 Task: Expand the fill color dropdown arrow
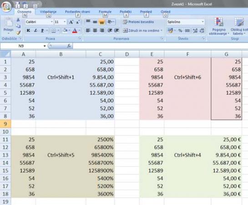pyautogui.click(x=70, y=31)
